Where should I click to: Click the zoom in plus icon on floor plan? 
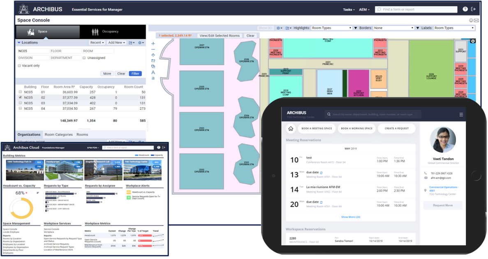(153, 44)
